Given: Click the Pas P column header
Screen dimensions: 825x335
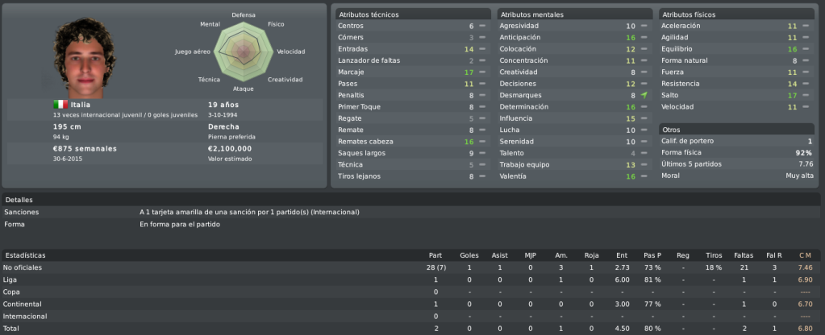Looking at the screenshot, I should pos(652,255).
